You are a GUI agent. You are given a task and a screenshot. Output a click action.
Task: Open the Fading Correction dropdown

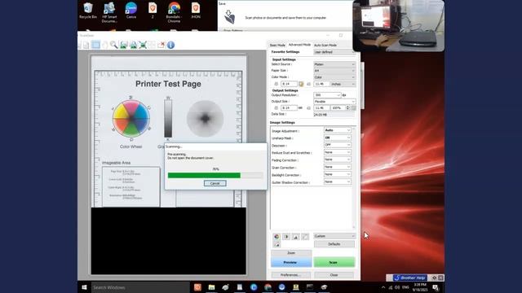[338, 160]
